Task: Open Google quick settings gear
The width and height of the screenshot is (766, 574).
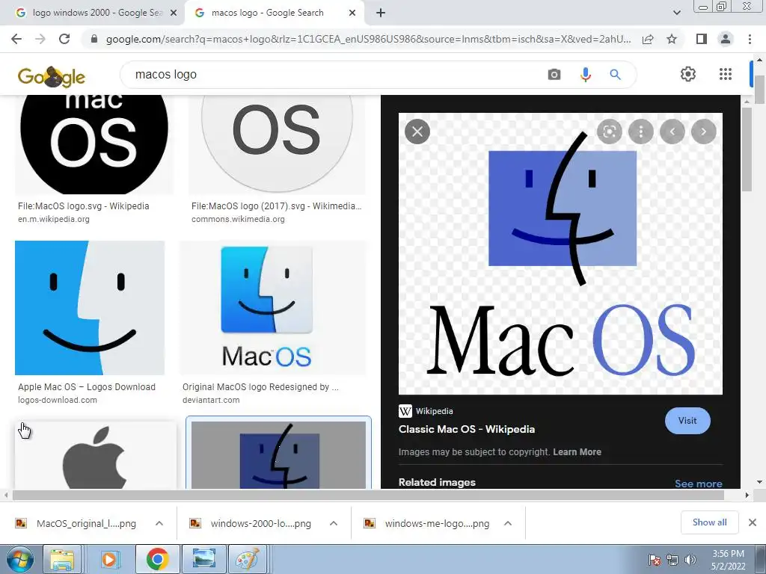Action: (688, 74)
